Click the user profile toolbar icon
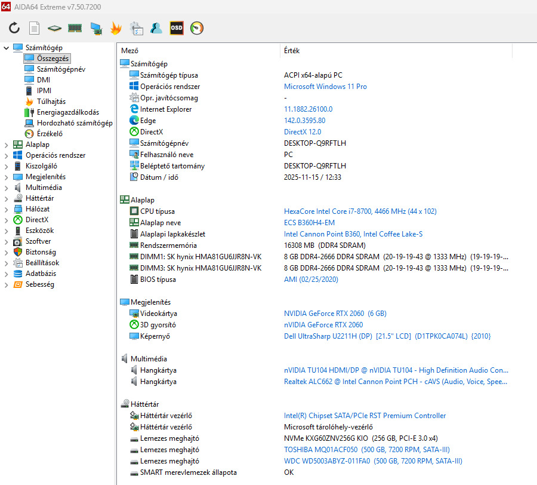The width and height of the screenshot is (537, 485). click(156, 28)
